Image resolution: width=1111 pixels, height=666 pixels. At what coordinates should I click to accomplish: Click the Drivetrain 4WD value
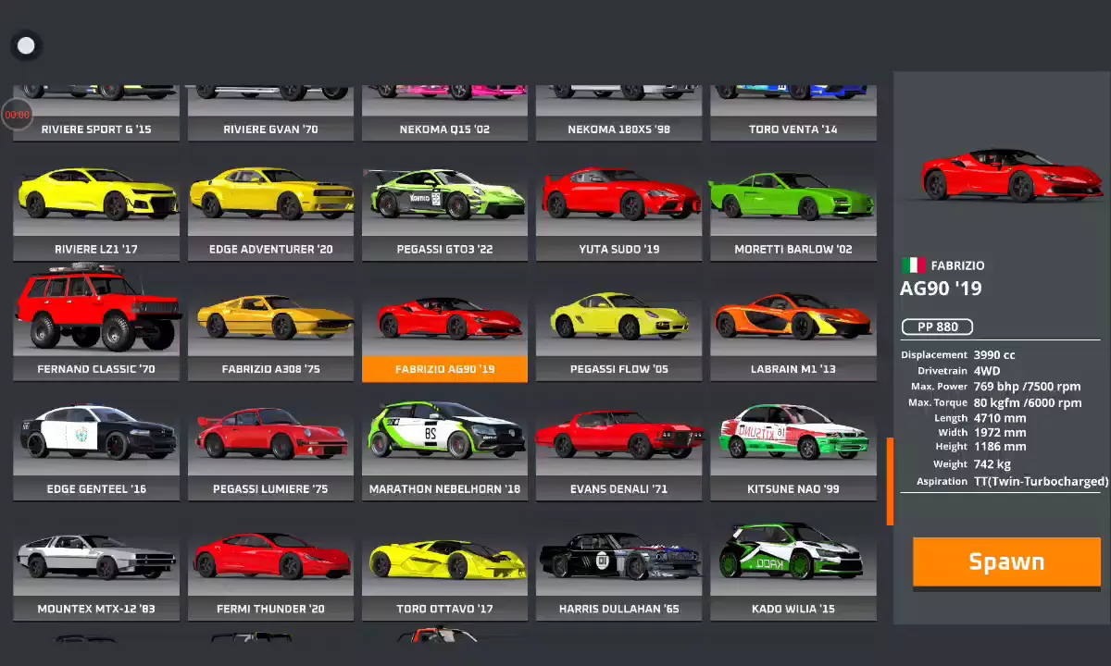(x=987, y=371)
